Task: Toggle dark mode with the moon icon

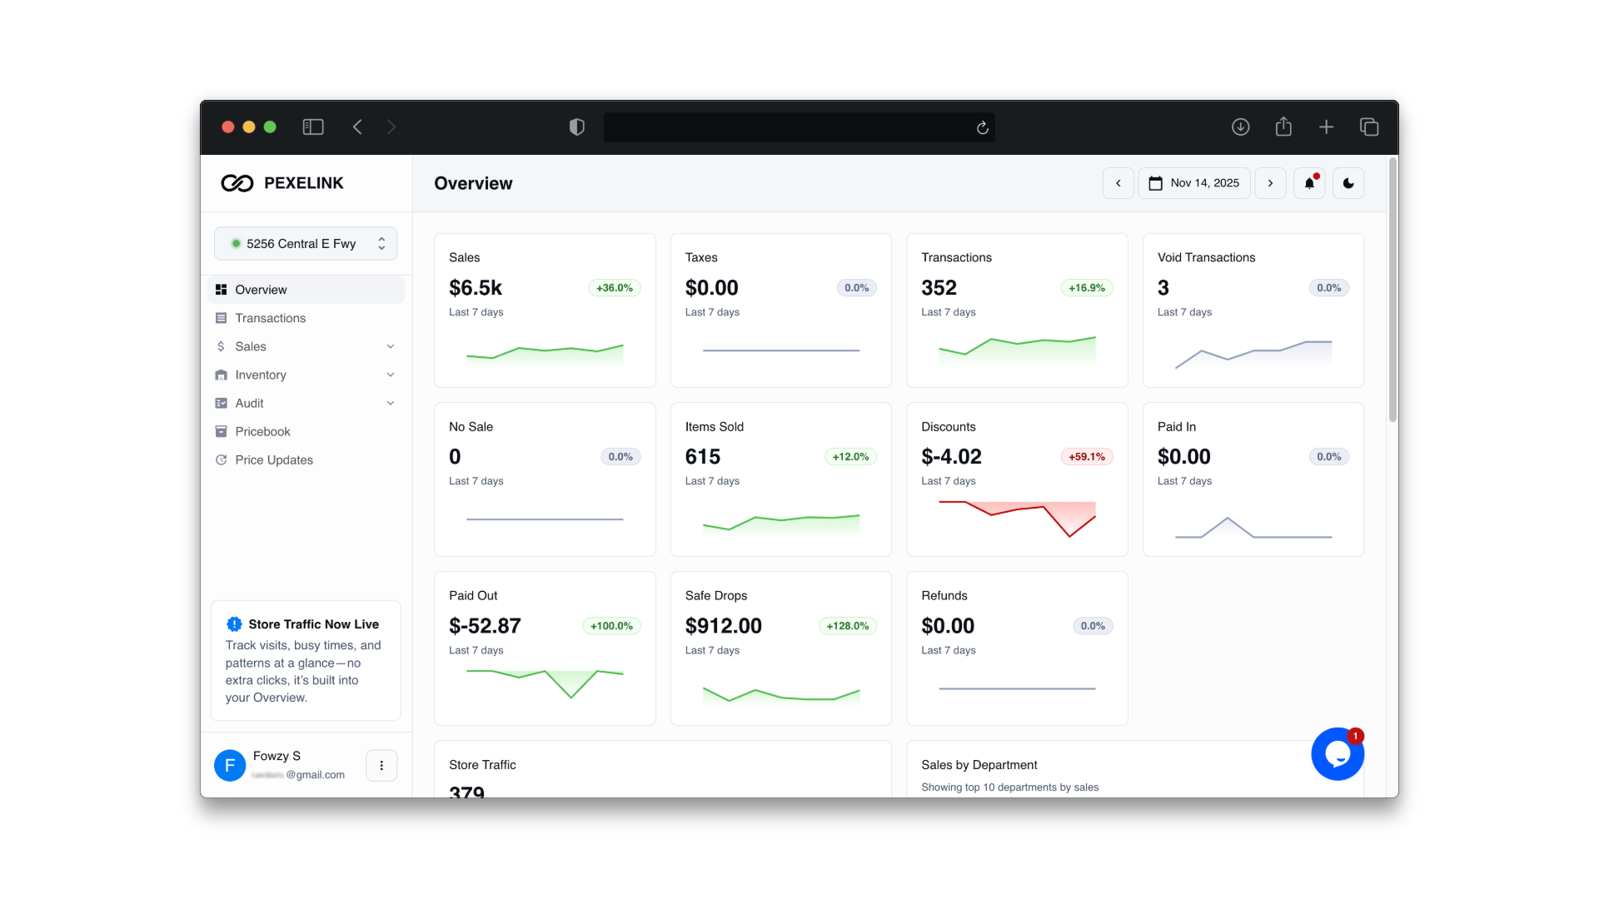Action: (1348, 183)
